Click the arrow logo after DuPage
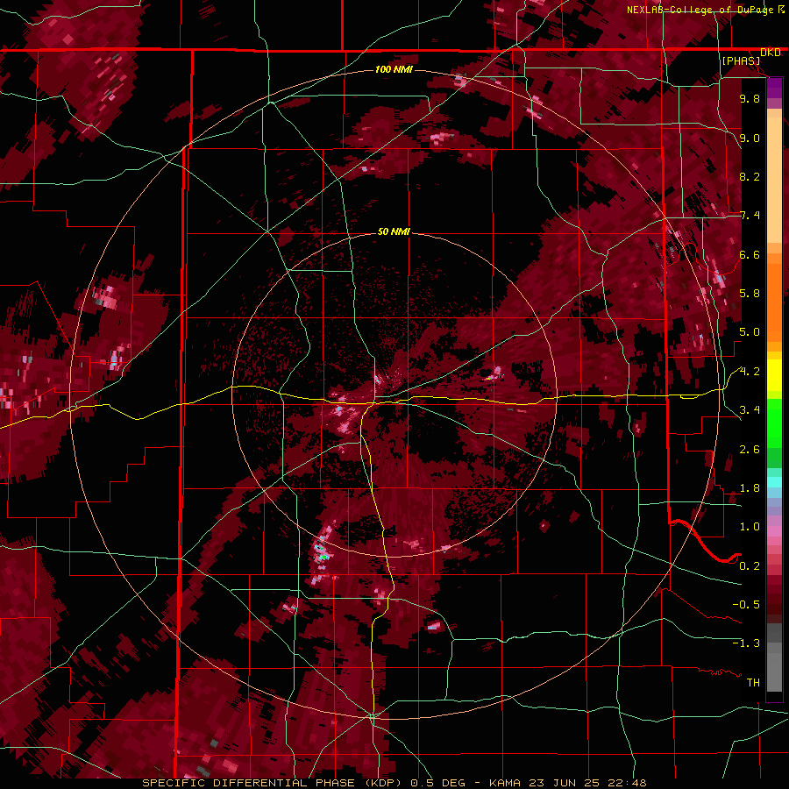The height and width of the screenshot is (789, 789). [780, 9]
